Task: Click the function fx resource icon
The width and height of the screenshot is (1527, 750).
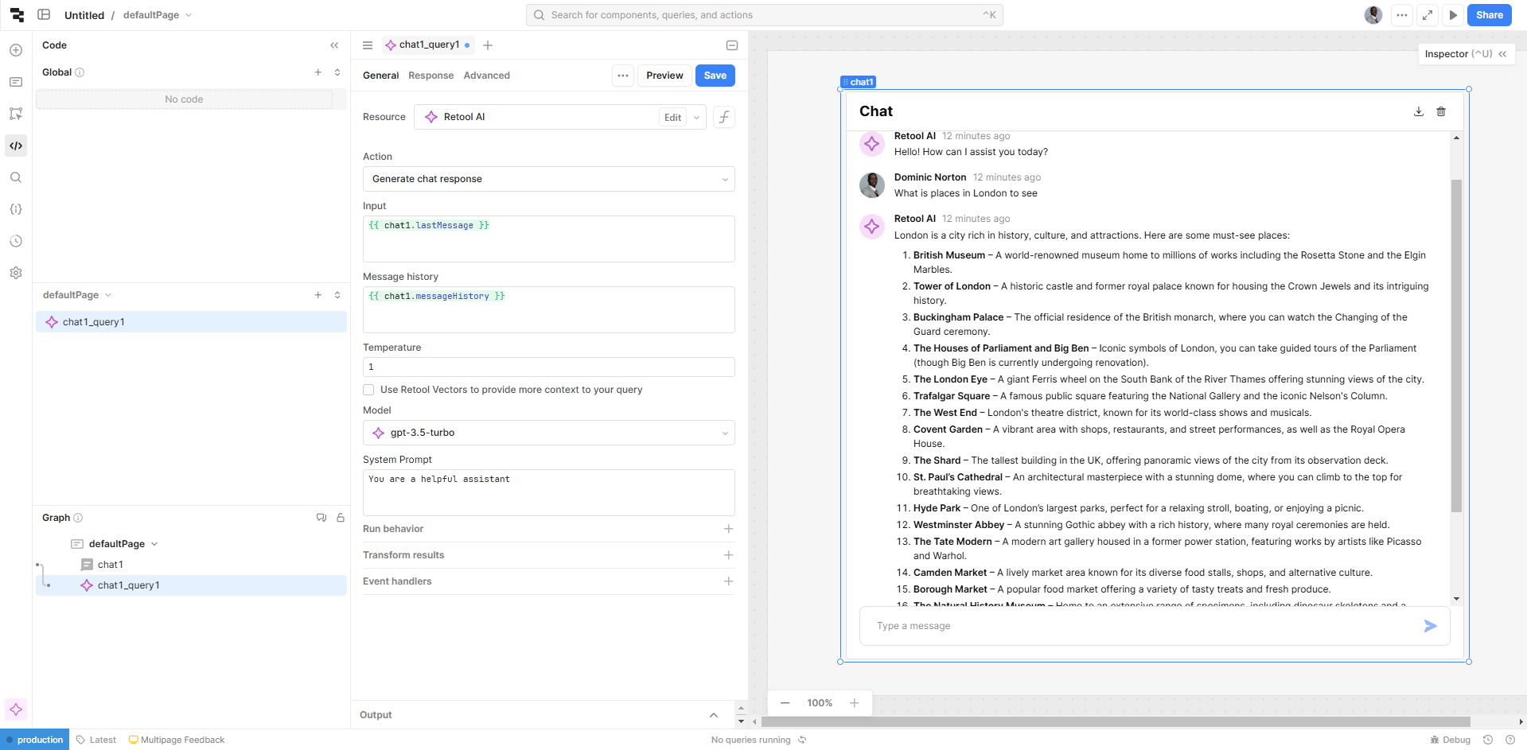Action: click(x=724, y=117)
